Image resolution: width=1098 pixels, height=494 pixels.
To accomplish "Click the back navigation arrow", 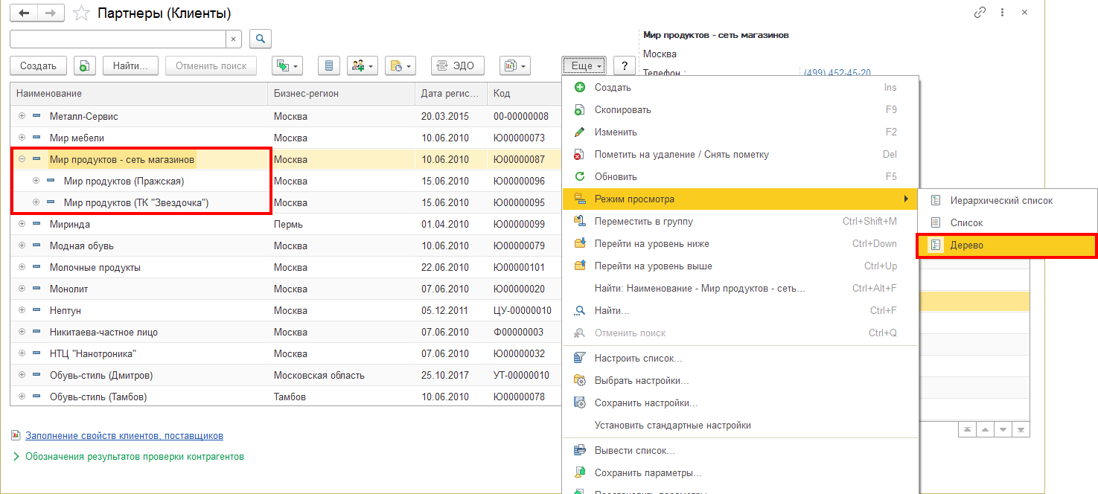I will (x=24, y=13).
